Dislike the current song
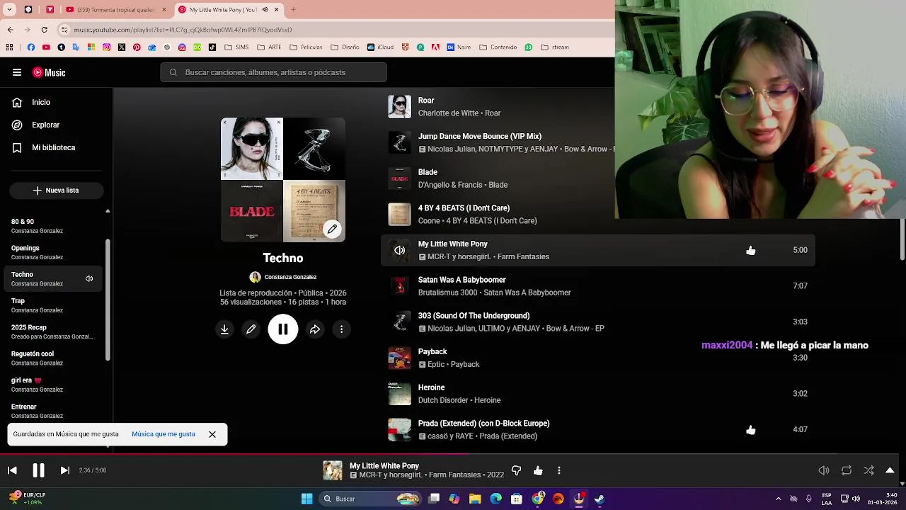 click(x=516, y=470)
